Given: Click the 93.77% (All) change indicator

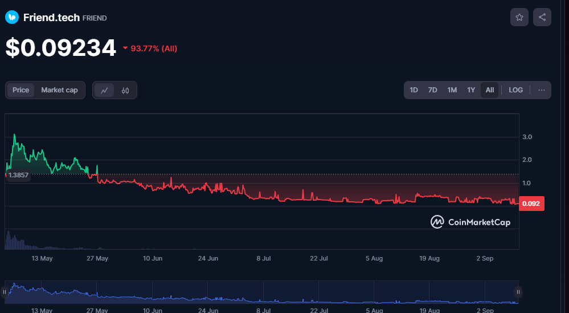Looking at the screenshot, I should point(150,48).
